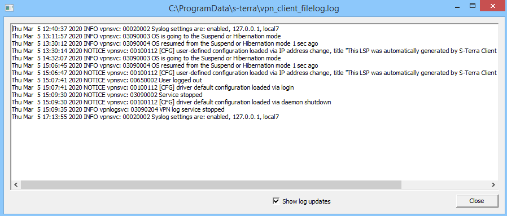Minimize the log viewer window
The image size is (507, 216).
[457, 6]
